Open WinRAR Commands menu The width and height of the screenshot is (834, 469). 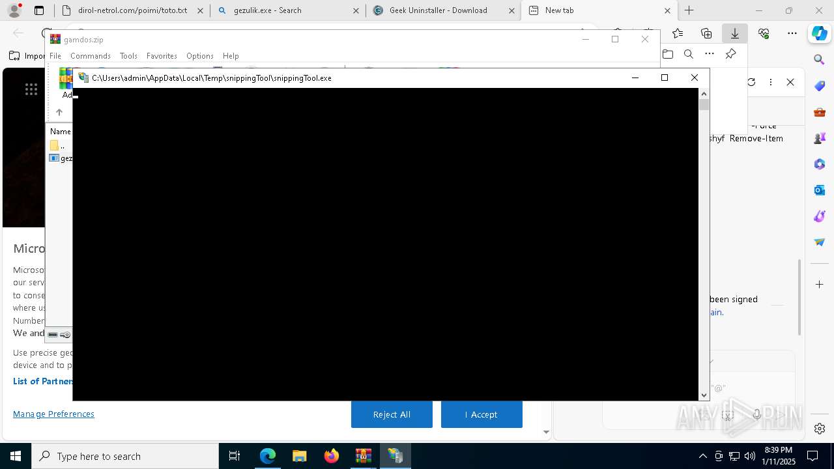(x=91, y=56)
